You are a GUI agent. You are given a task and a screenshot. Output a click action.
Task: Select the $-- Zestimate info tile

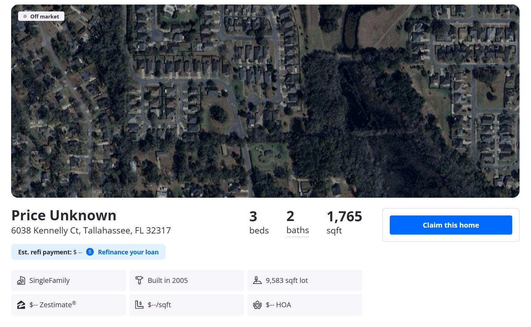[68, 304]
